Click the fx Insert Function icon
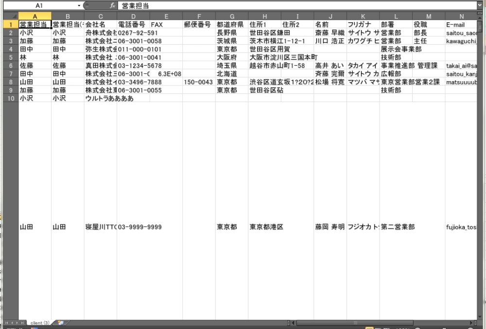 [112, 5]
